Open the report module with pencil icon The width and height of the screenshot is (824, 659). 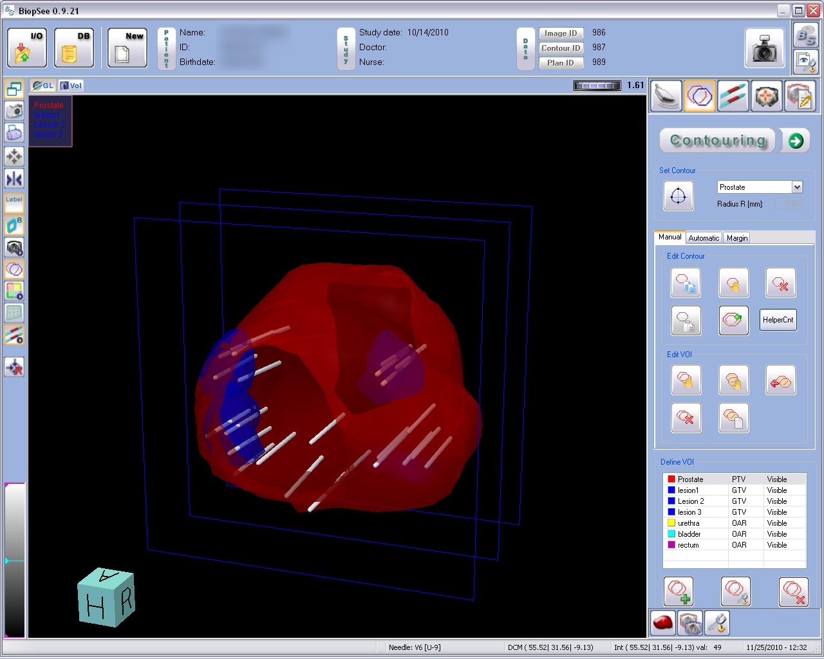tap(800, 97)
